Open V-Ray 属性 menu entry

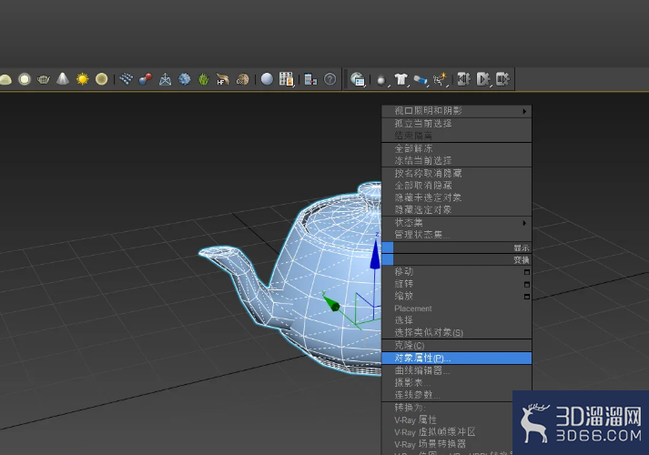click(448, 420)
